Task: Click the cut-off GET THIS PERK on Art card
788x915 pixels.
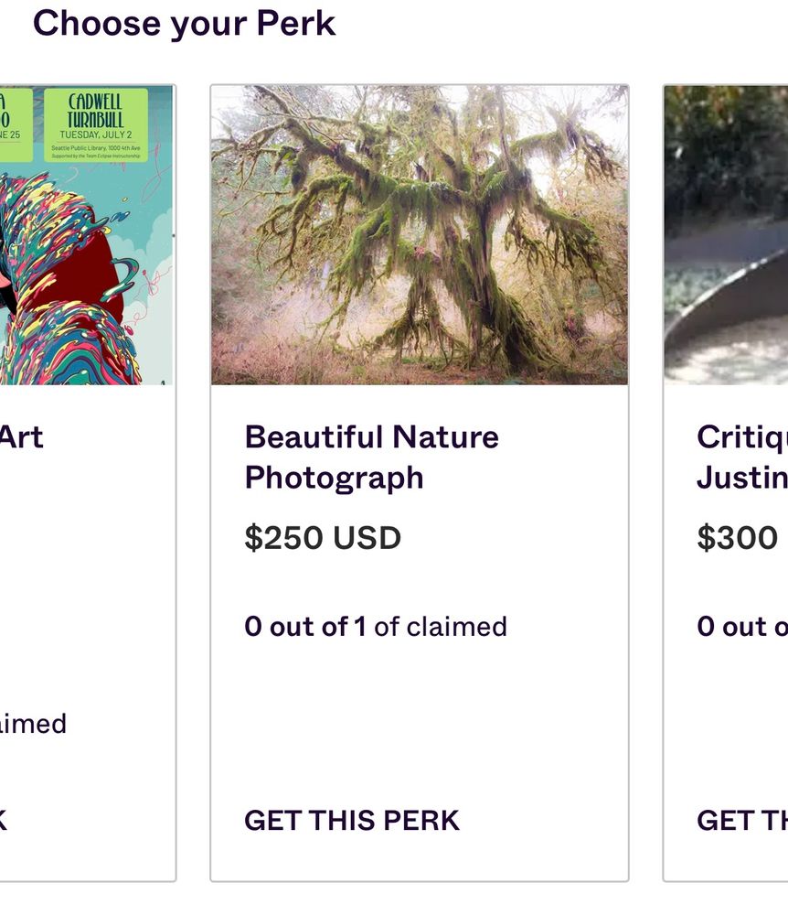Action: [x=4, y=820]
